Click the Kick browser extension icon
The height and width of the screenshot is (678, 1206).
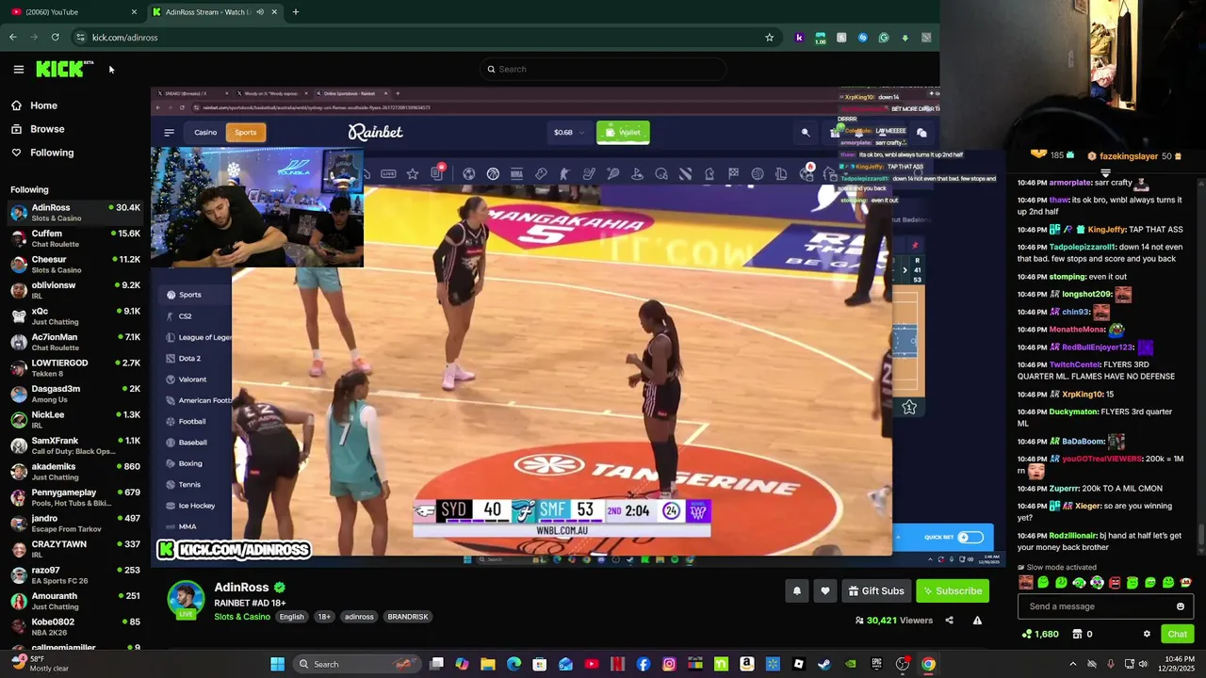799,38
